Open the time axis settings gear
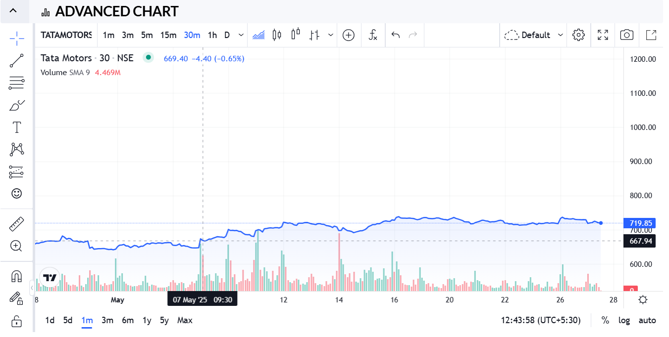 [643, 299]
